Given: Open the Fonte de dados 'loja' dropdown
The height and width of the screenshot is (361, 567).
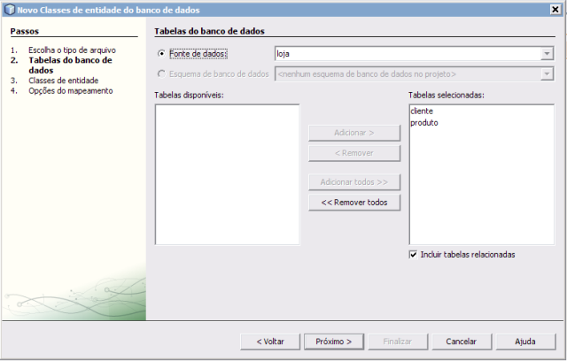Looking at the screenshot, I should (547, 54).
